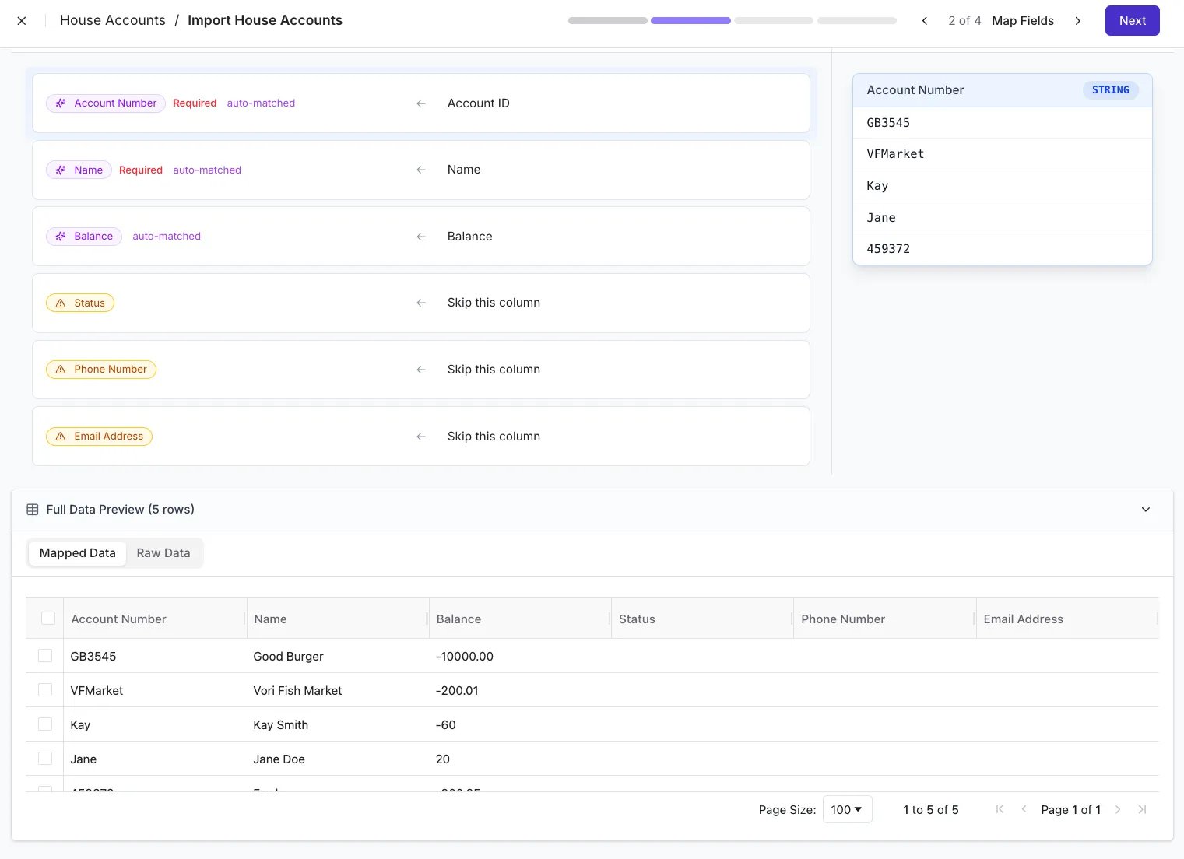1184x859 pixels.
Task: Click arrow icon beside Account ID mapping
Action: pyautogui.click(x=421, y=103)
